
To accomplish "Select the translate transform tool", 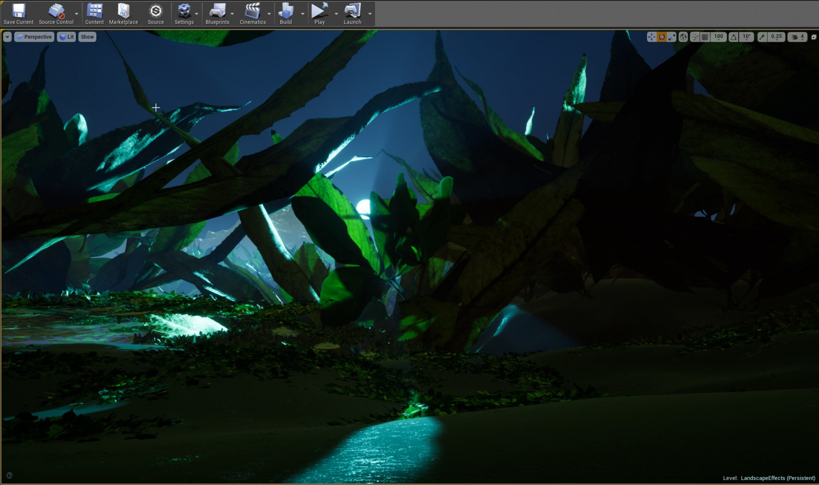I will (651, 37).
